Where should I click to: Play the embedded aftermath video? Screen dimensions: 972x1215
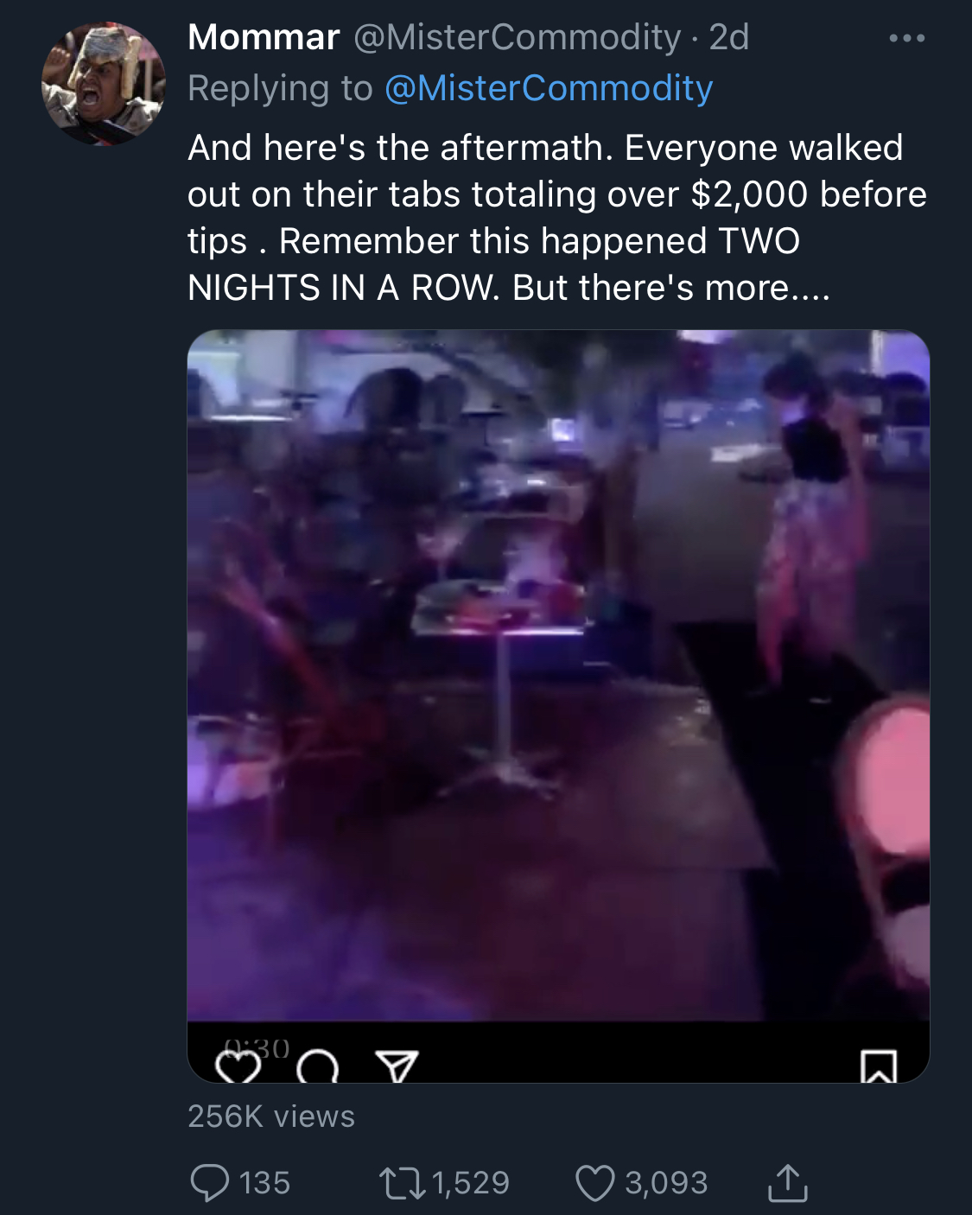click(558, 675)
